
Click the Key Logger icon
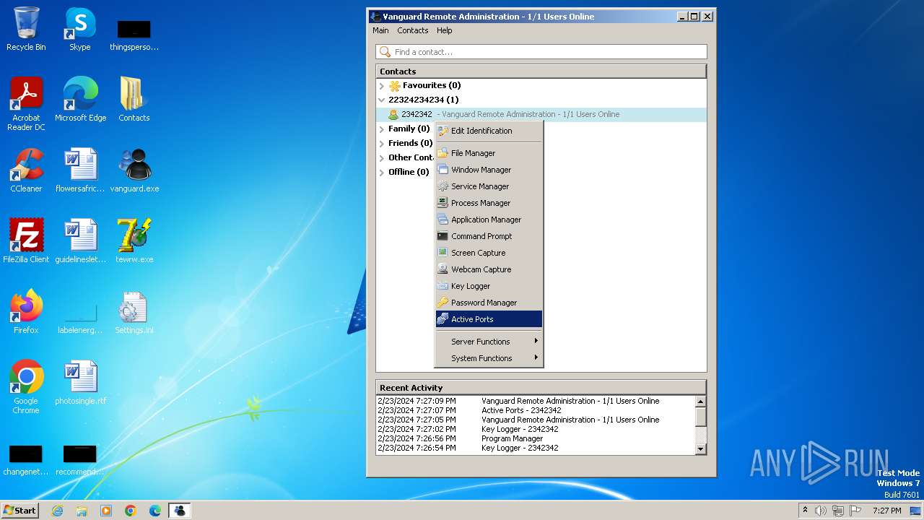click(x=443, y=286)
